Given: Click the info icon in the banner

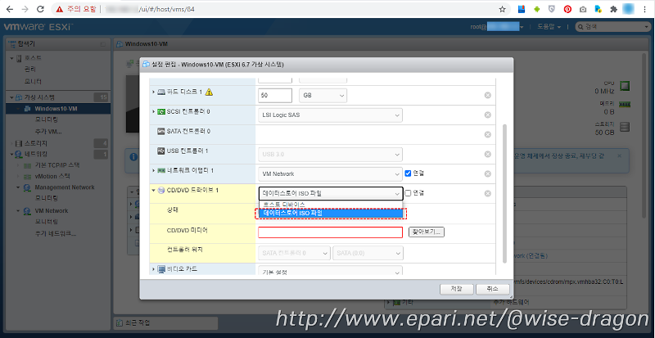Looking at the screenshot, I should pyautogui.click(x=133, y=157).
